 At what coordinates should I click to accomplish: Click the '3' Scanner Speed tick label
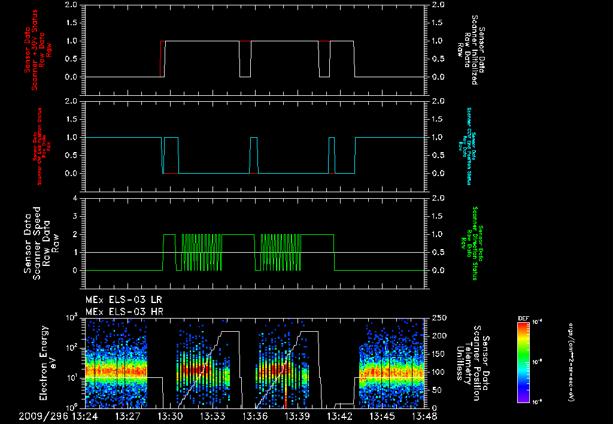point(75,216)
